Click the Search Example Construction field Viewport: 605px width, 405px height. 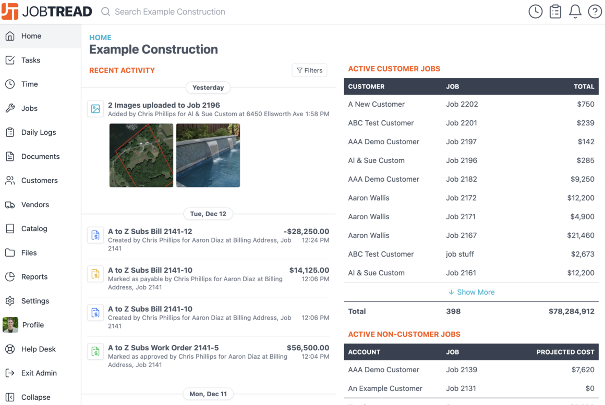coord(170,11)
